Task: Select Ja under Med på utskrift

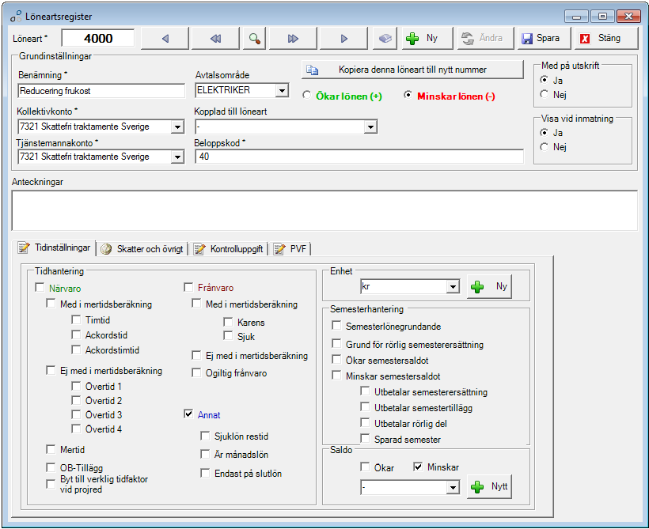Action: coord(545,79)
